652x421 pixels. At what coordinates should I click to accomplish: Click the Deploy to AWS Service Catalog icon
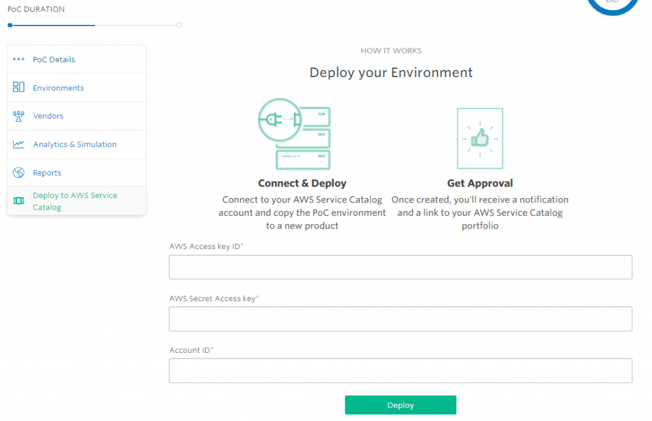(18, 201)
